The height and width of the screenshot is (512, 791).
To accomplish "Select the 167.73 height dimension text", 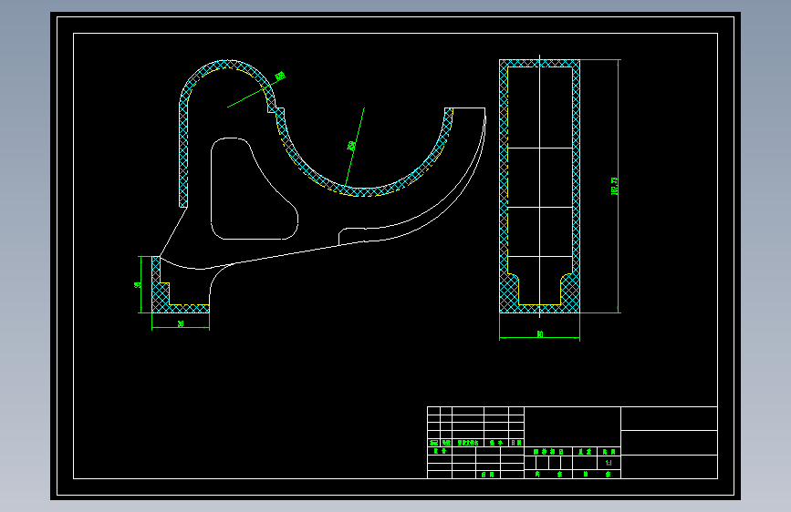I will click(614, 186).
